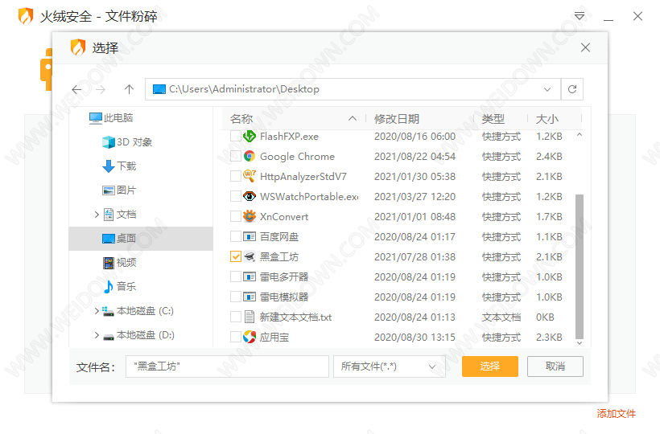The image size is (660, 434).
Task: Tick the 新建文本文档.txt checkbox
Action: (x=235, y=317)
